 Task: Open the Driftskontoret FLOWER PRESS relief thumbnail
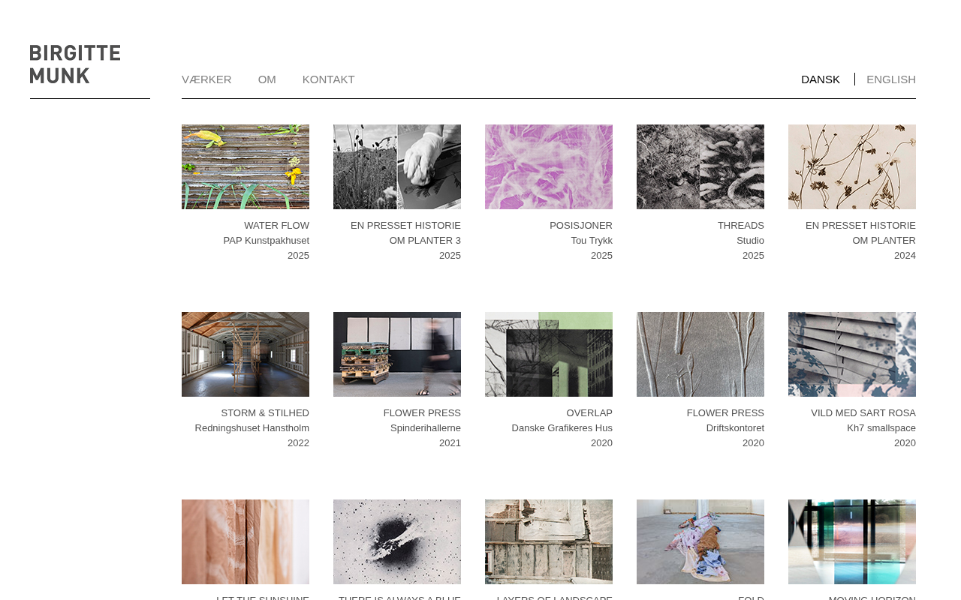[x=700, y=354]
